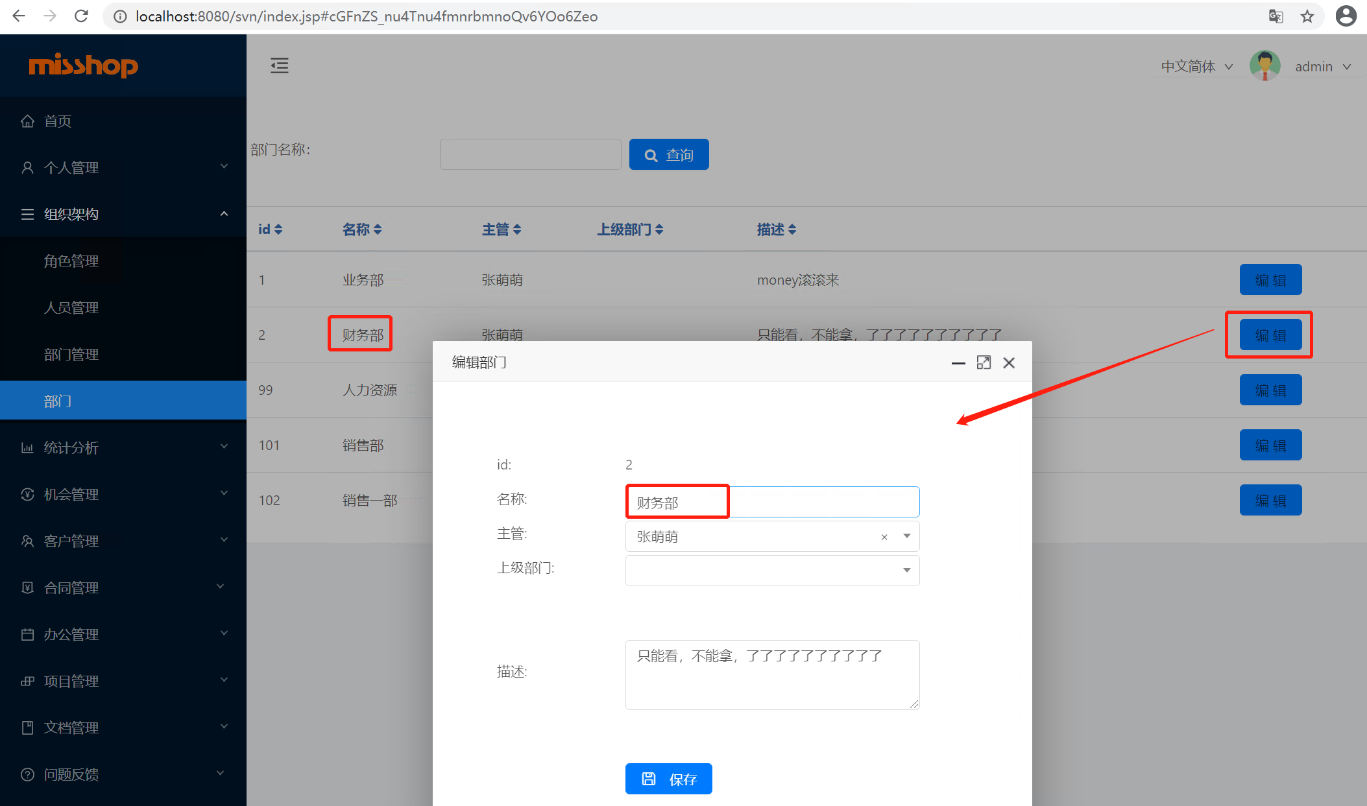Bookmark page with the star icon
Screen dimensions: 1367x806
(x=1307, y=16)
